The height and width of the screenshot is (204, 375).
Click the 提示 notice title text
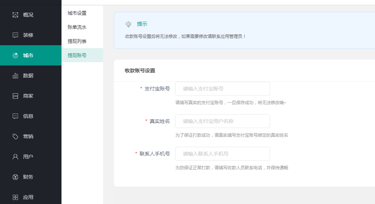[142, 24]
